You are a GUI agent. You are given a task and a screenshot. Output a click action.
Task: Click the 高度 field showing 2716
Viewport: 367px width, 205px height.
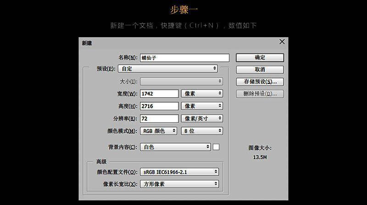click(159, 106)
